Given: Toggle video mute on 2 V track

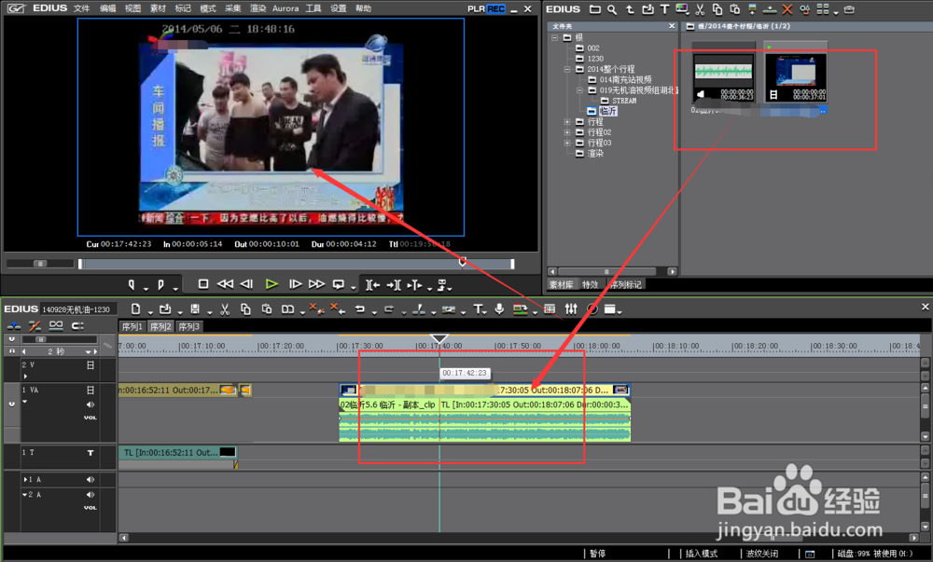Looking at the screenshot, I should coord(91,365).
